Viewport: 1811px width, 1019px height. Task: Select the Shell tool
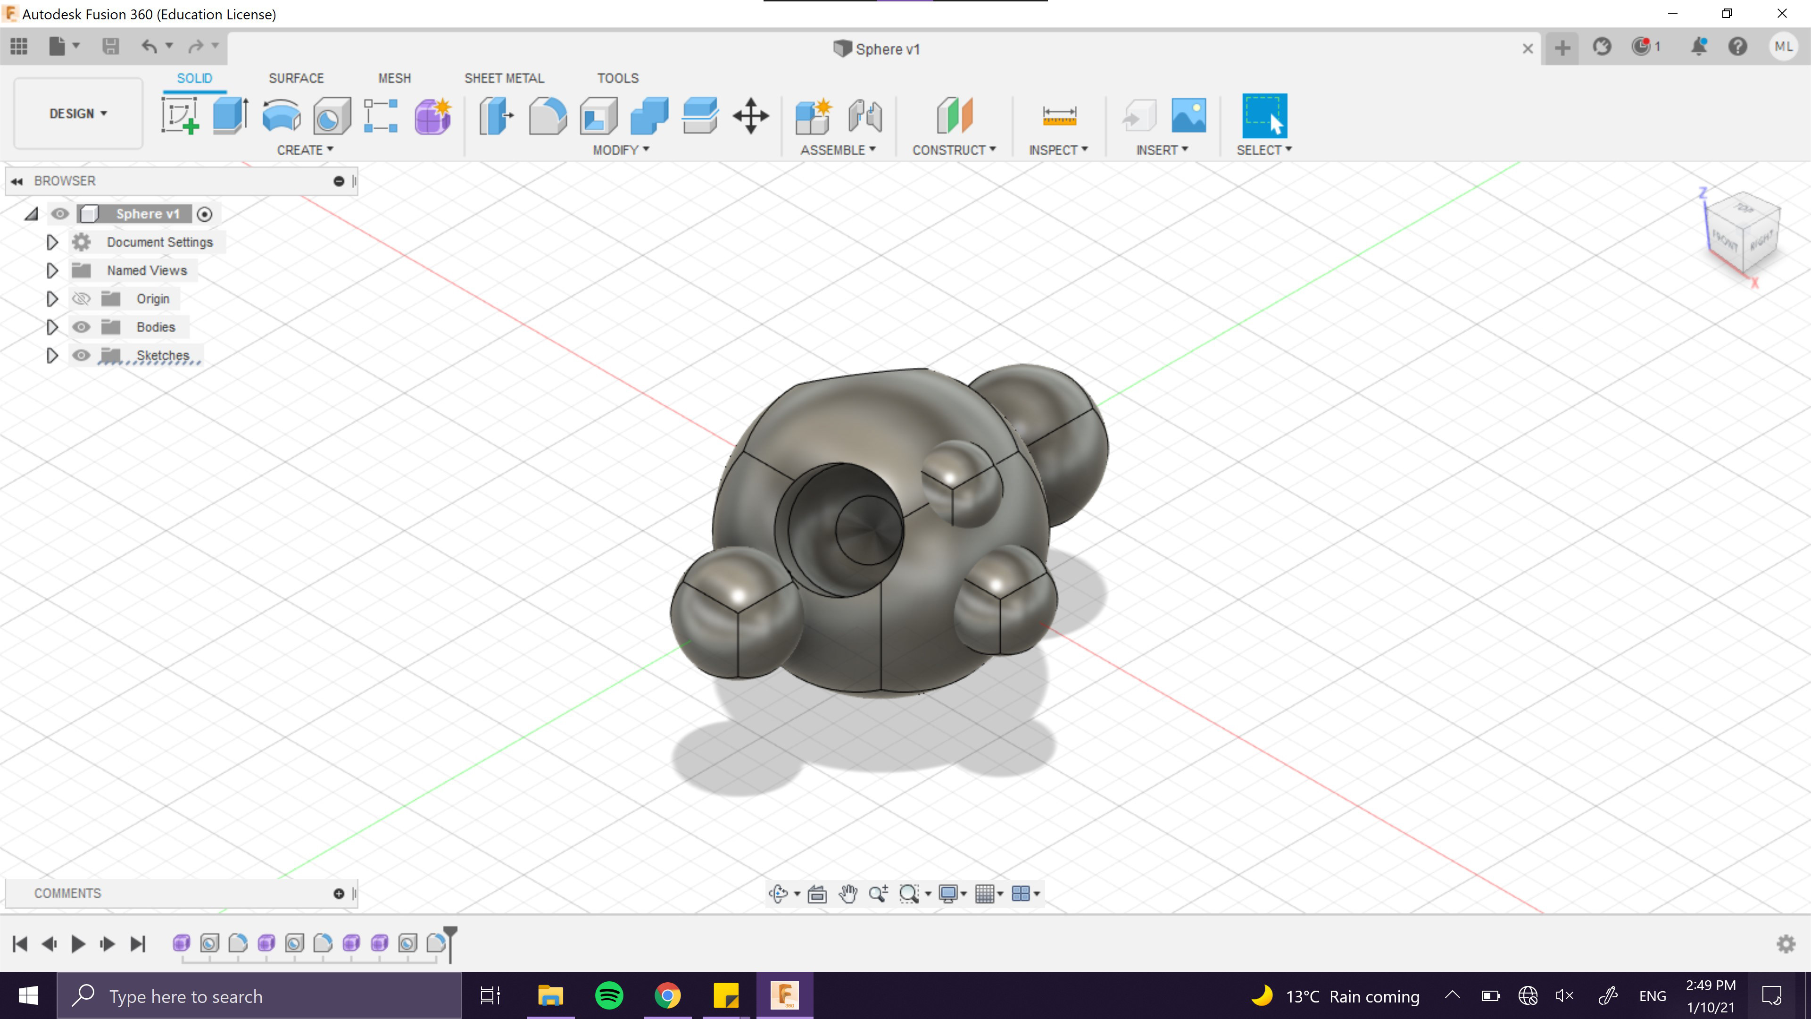click(x=598, y=115)
